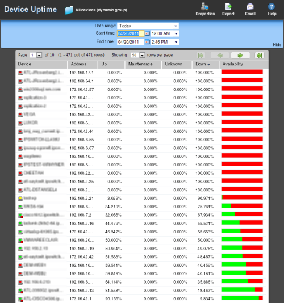
Task: Open the 12:00 AM start time dropdown
Action: click(x=165, y=33)
